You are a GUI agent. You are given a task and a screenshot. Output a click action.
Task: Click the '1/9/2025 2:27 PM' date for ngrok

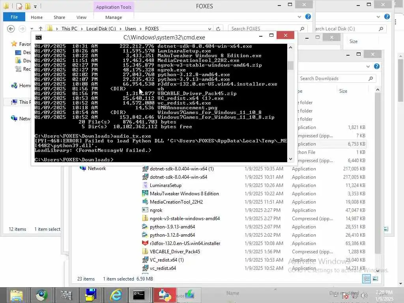pos(262,210)
